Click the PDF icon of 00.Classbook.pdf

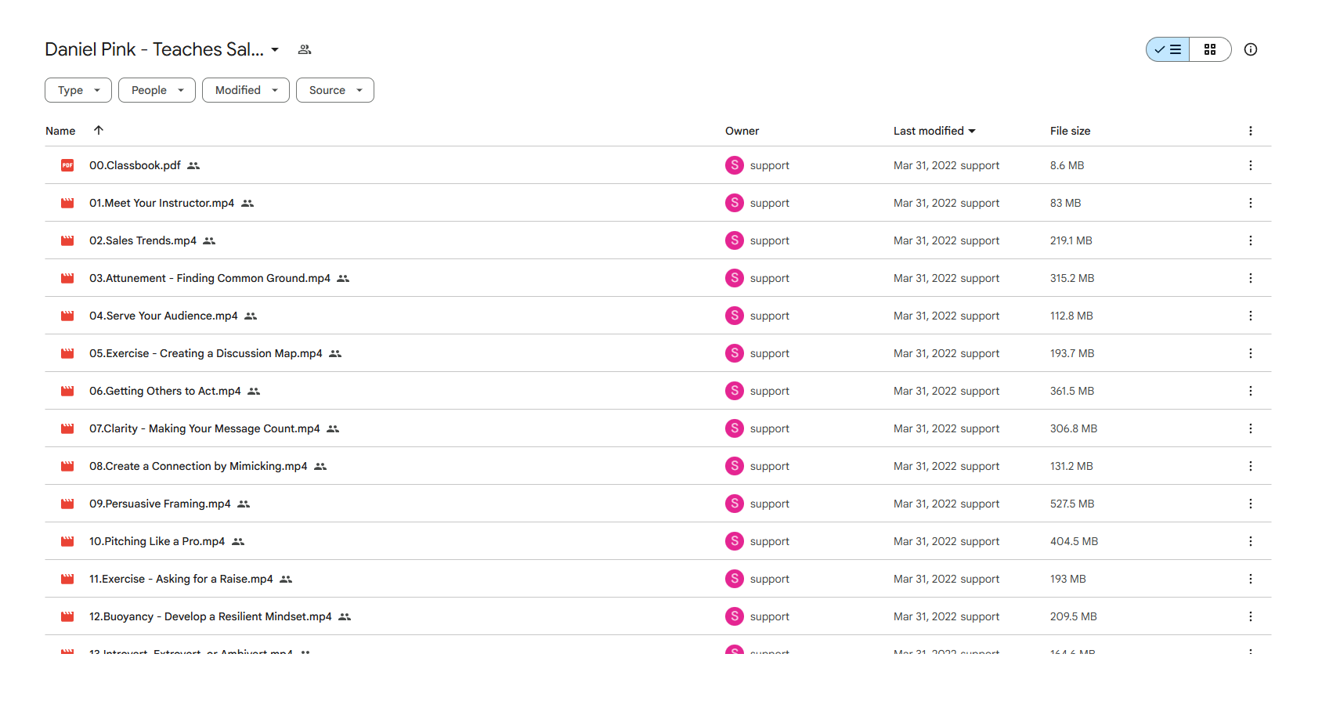click(67, 165)
